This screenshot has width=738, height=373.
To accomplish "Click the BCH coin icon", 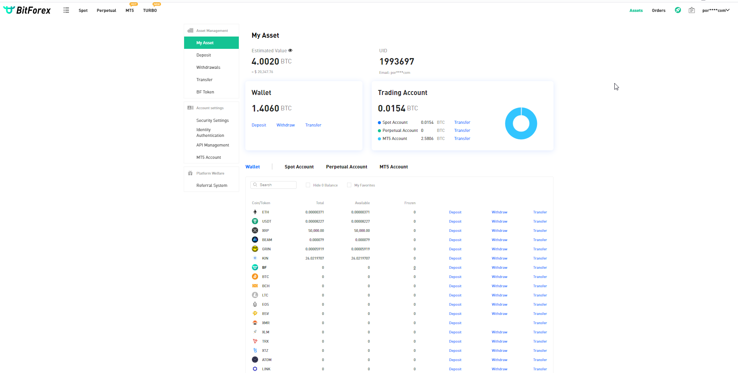I will coord(255,286).
